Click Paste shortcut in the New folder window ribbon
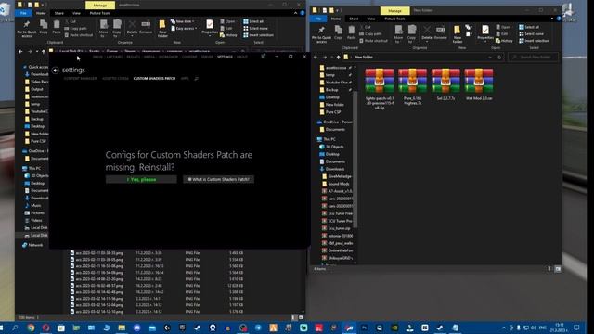Image resolution: width=594 pixels, height=334 pixels. coord(373,41)
